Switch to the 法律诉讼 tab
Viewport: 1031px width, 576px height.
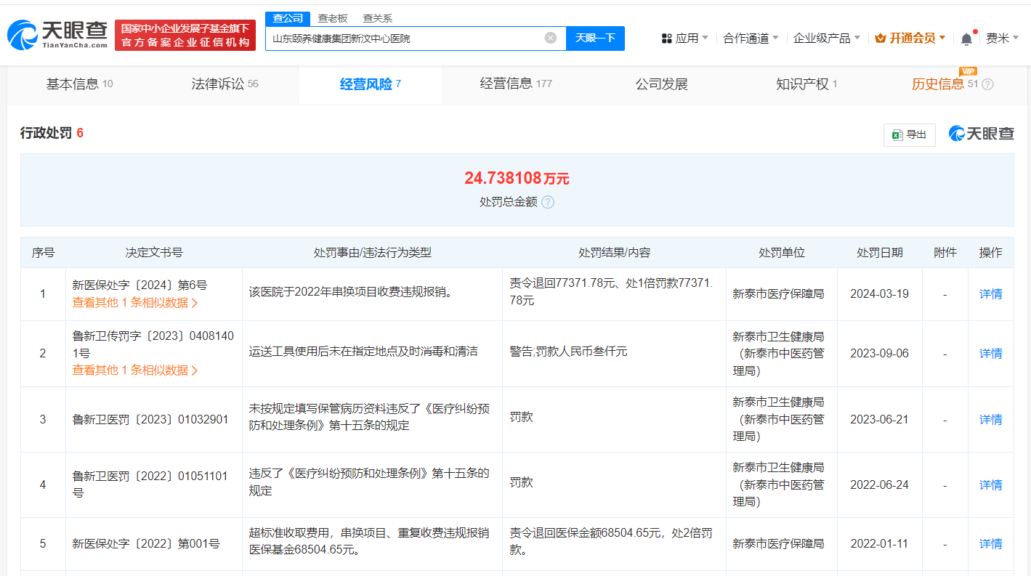pos(225,84)
